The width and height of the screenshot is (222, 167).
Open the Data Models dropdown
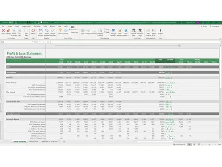click(126, 33)
